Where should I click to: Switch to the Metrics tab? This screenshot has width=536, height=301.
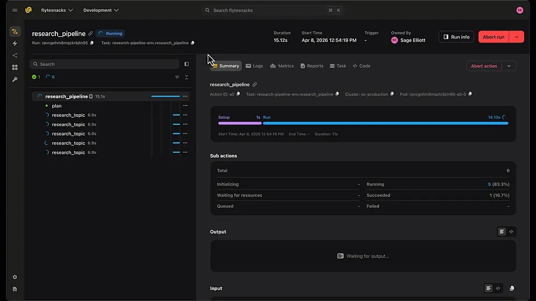point(282,66)
